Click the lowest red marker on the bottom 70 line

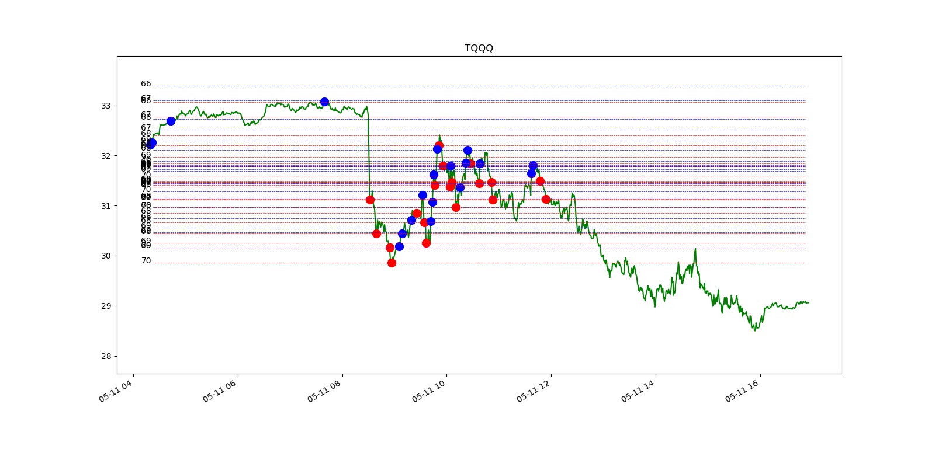click(392, 263)
